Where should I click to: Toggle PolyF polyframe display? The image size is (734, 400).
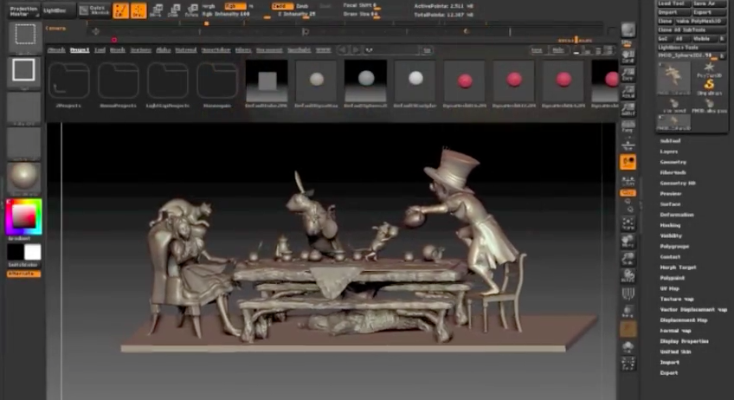point(628,294)
